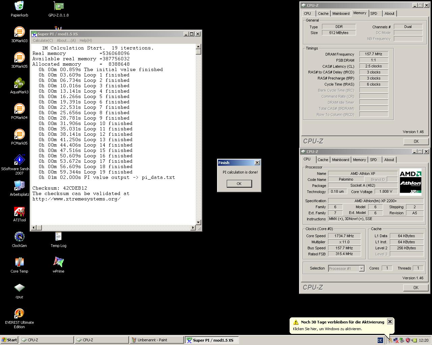Open About tab in upper CPU-Z window

coord(389,13)
